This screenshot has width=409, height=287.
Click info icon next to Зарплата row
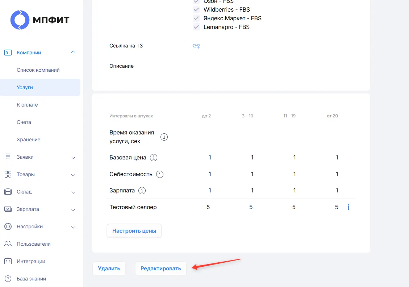click(142, 191)
